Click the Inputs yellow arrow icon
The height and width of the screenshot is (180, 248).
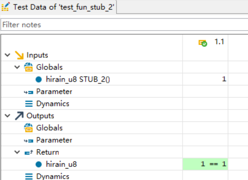19,55
